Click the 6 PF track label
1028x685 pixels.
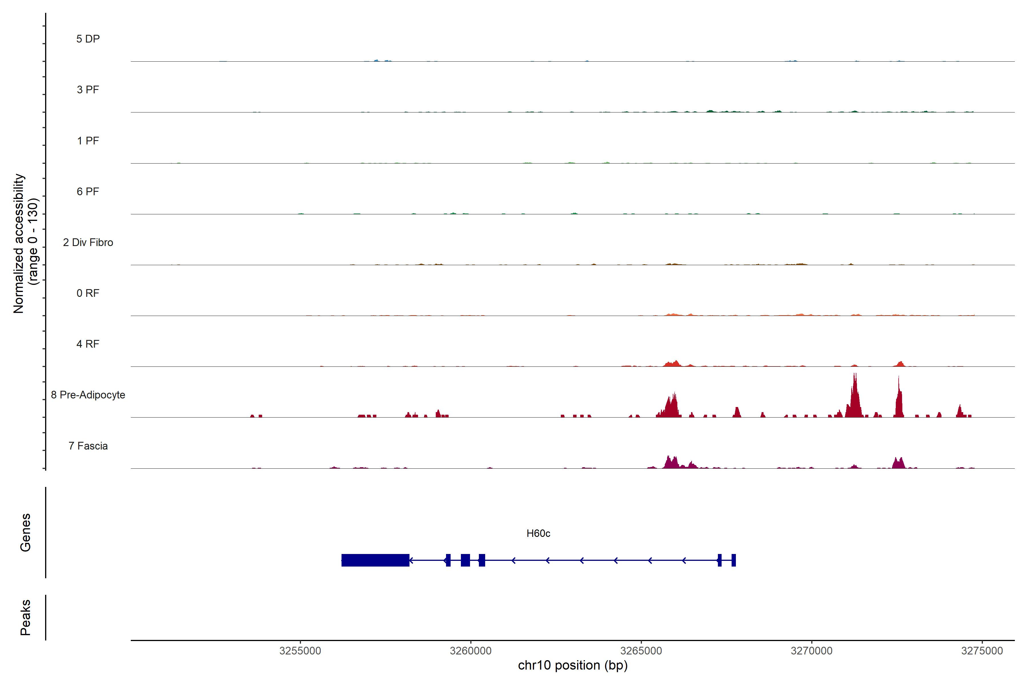tap(88, 191)
